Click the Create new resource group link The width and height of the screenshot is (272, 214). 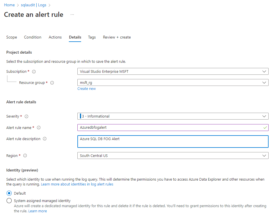pos(86,89)
